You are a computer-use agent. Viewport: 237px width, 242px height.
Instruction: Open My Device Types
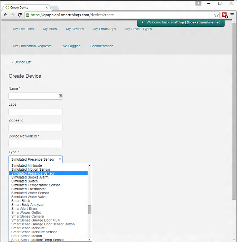[x=139, y=29]
